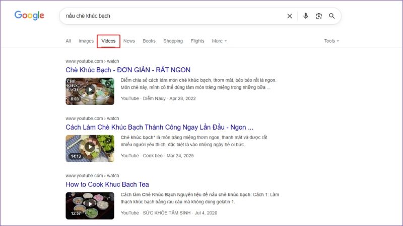The image size is (403, 226).
Task: Play the 8:03 video thumbnail
Action: click(x=90, y=91)
